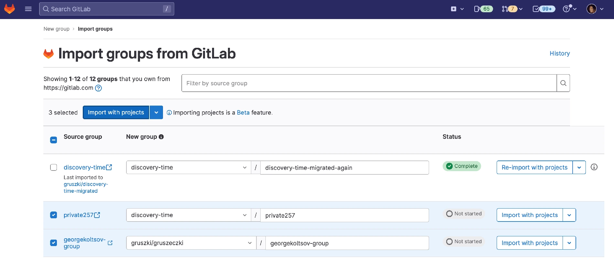Click the Complete status badge

pos(462,166)
